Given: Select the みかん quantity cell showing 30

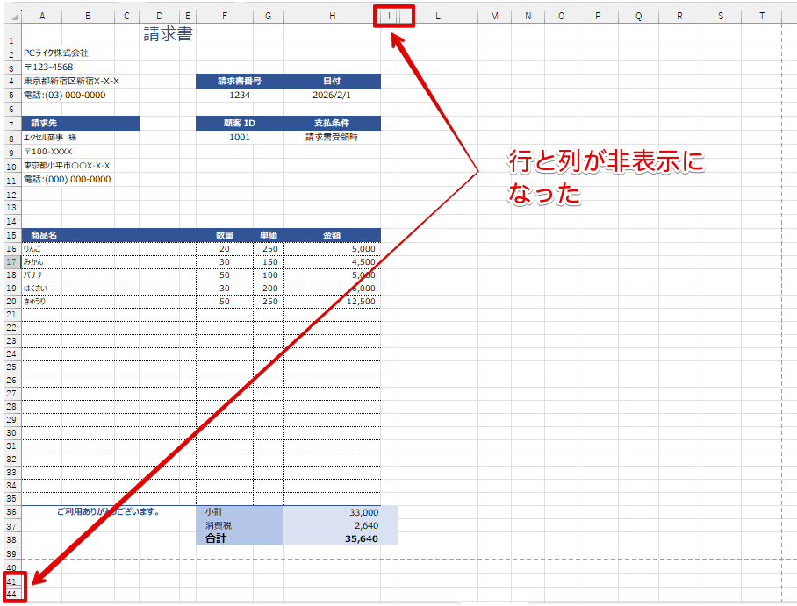Looking at the screenshot, I should click(x=225, y=262).
